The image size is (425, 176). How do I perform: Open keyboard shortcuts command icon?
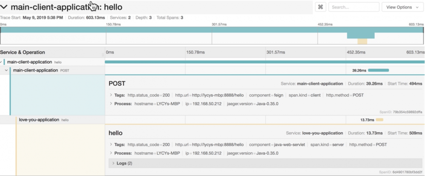[x=320, y=7]
